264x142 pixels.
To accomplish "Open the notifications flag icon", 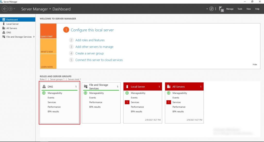I will click(x=221, y=9).
